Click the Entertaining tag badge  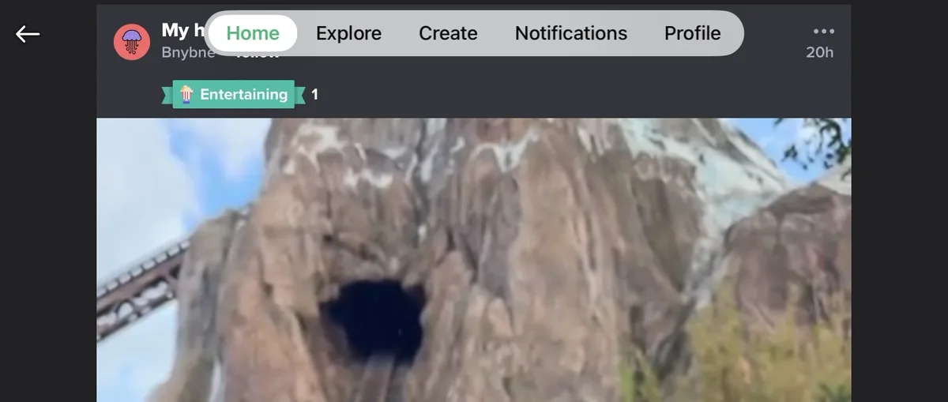234,94
